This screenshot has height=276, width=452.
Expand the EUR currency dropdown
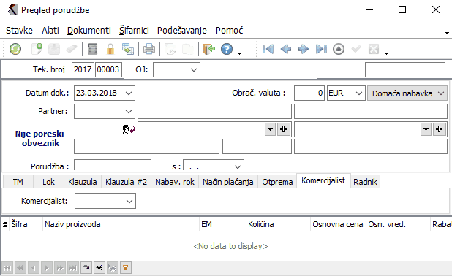pos(359,93)
